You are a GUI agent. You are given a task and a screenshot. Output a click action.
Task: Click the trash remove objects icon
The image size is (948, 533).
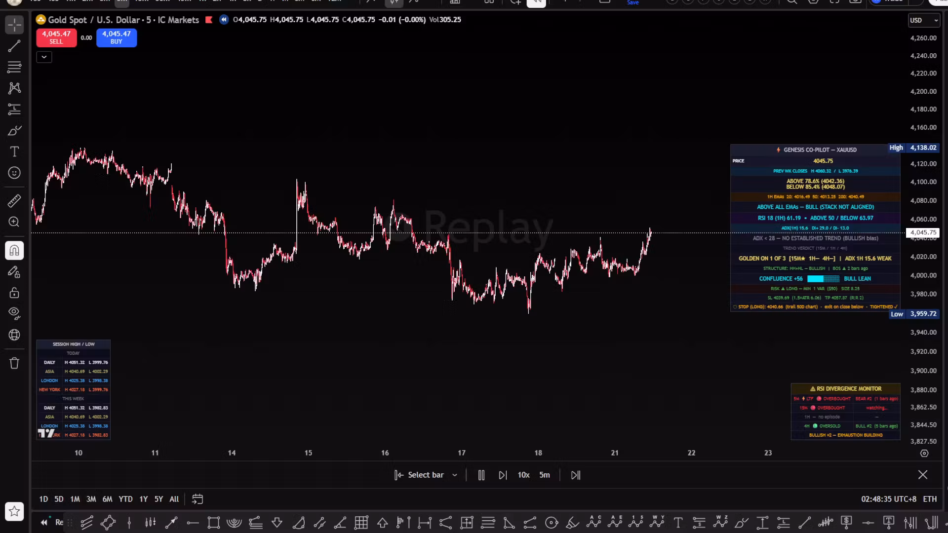14,363
